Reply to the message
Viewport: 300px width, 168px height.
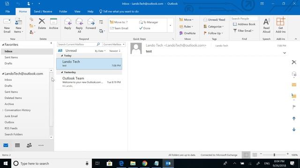[67, 24]
